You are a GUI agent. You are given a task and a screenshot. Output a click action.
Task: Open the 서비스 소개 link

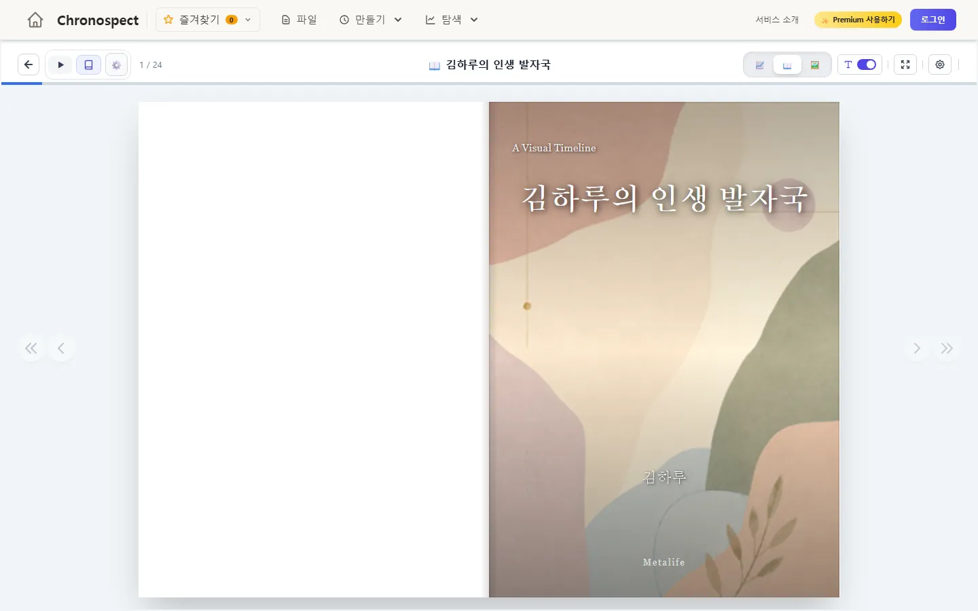coord(777,20)
